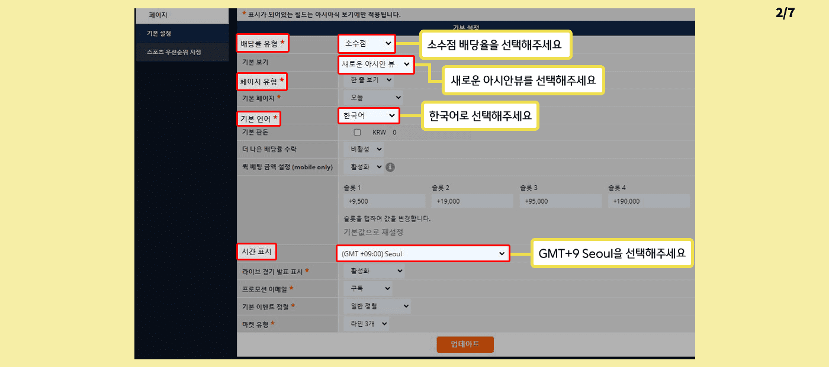Viewport: 829px width, 367px height.
Task: Open 스포츠 우선순위 지정 in the sidebar
Action: (x=181, y=52)
